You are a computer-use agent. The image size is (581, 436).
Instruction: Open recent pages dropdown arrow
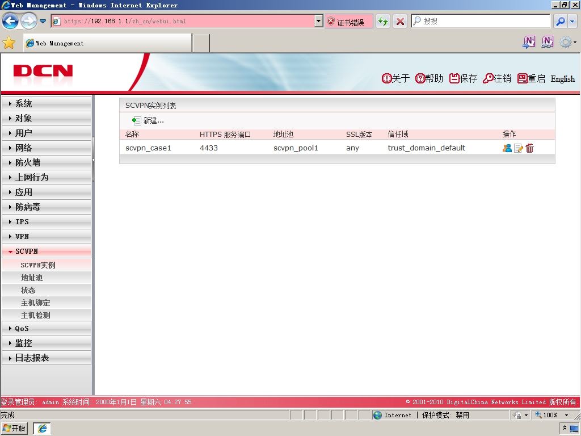[x=43, y=21]
